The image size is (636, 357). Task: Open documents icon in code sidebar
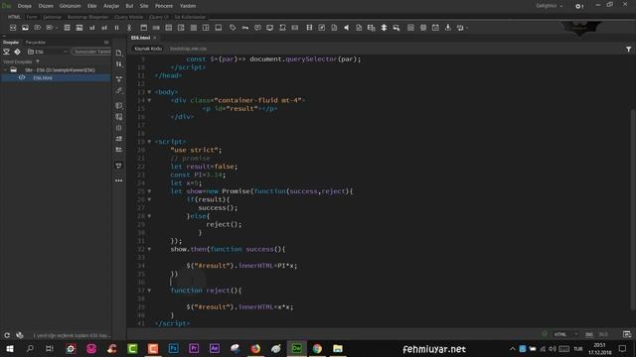click(x=119, y=53)
